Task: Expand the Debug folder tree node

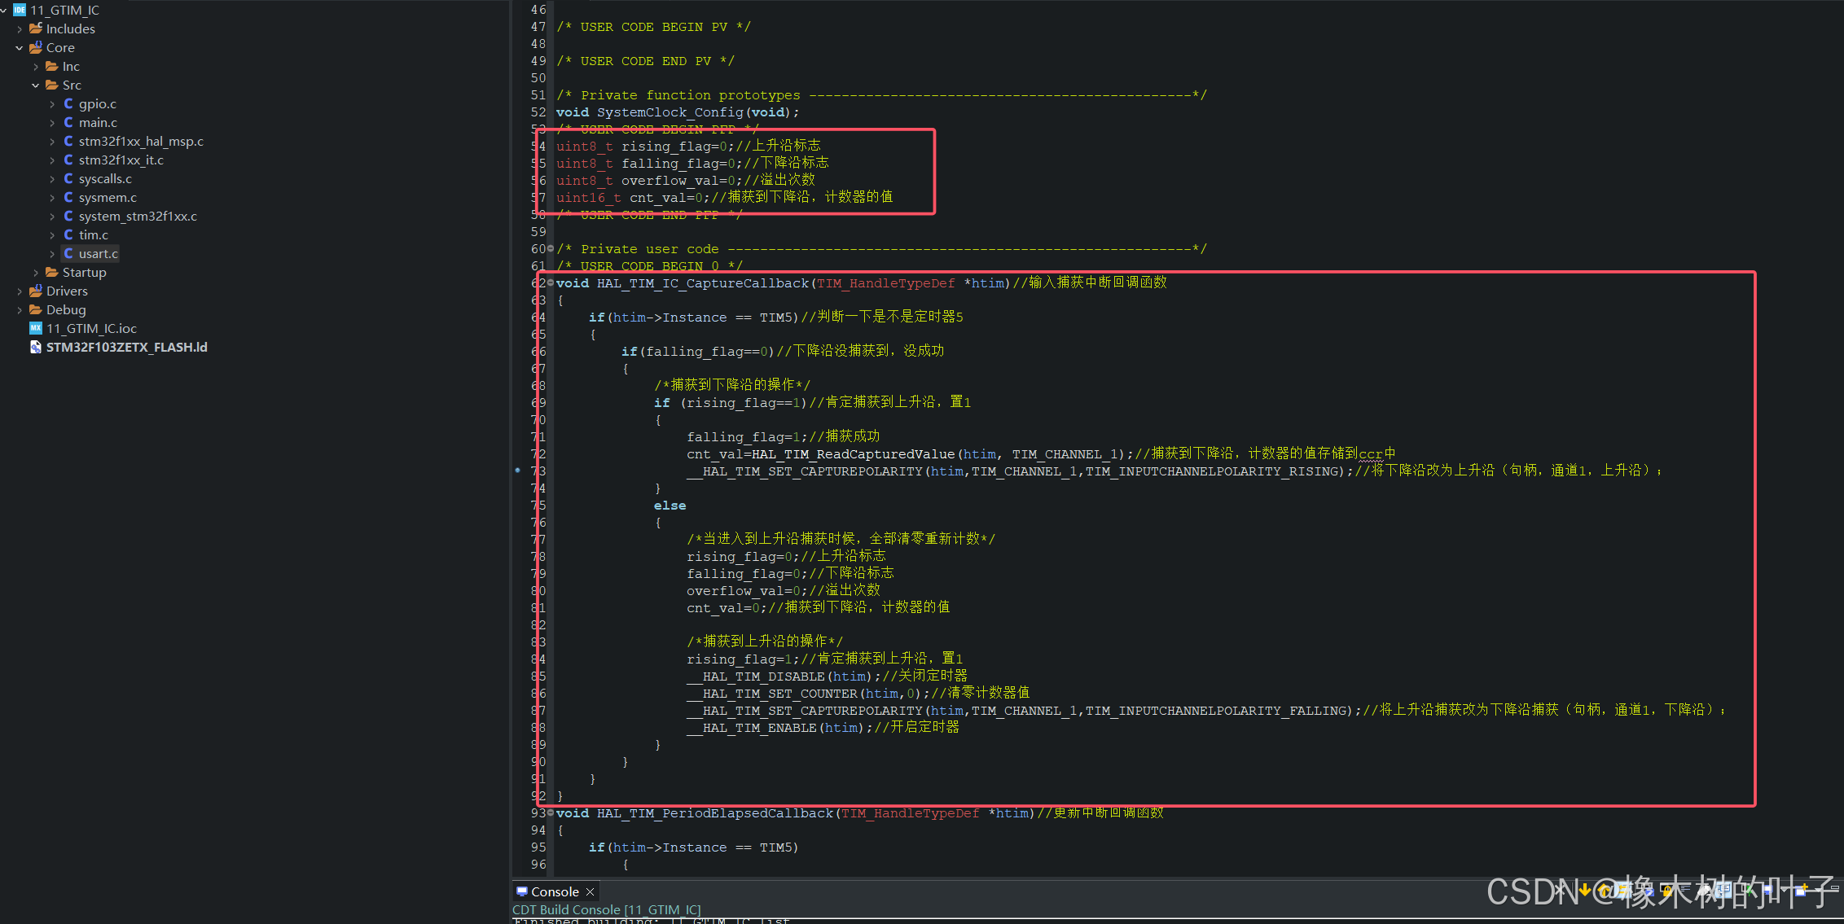Action: pos(20,310)
